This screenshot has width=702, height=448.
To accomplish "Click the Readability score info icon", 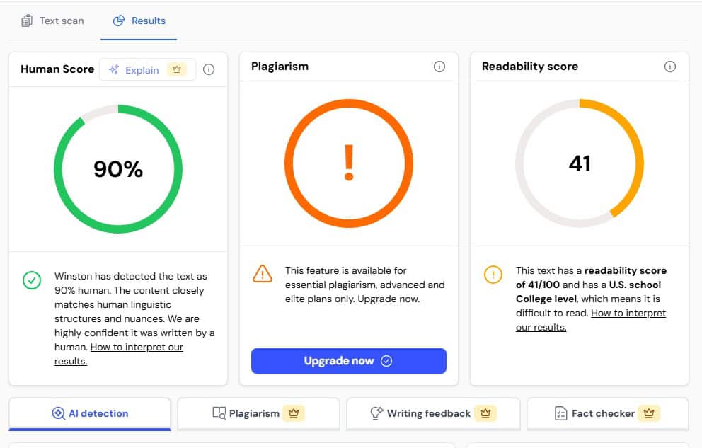I will point(670,67).
